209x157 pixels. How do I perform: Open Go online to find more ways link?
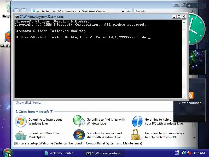(x=164, y=135)
